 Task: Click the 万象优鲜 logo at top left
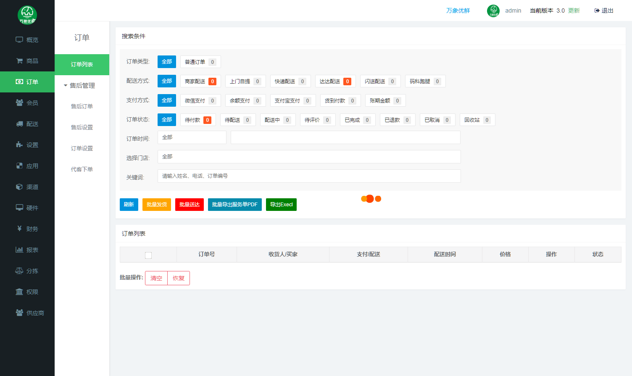(27, 15)
